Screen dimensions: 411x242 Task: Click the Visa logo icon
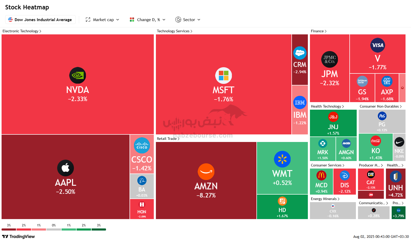click(378, 45)
